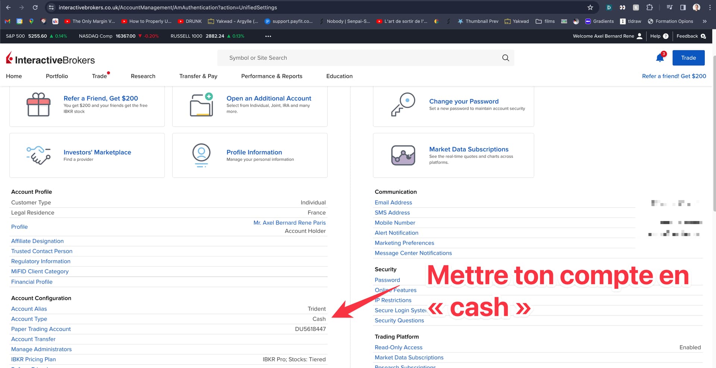
Task: Click the search magnifier icon
Action: (506, 58)
